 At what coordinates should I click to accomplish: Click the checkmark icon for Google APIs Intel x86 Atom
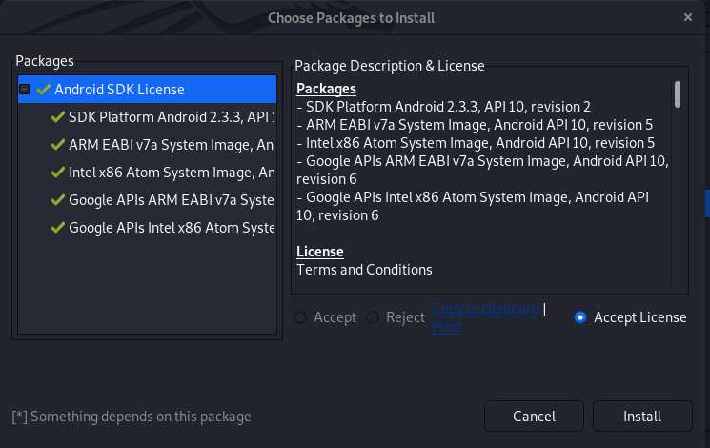tap(57, 228)
